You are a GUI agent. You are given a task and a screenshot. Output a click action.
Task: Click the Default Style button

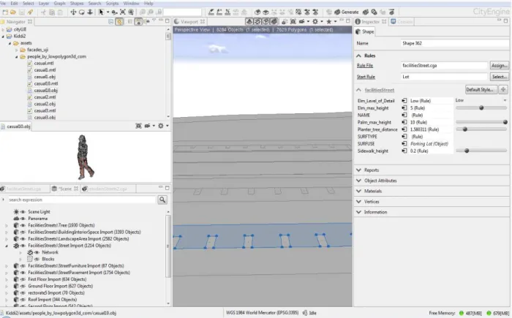tap(481, 89)
